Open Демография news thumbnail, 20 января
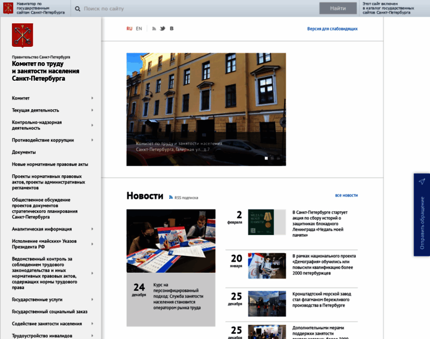This screenshot has width=430, height=339. pos(267,266)
